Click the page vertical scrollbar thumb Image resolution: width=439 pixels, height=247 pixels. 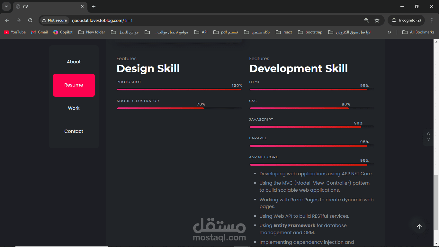click(436, 203)
